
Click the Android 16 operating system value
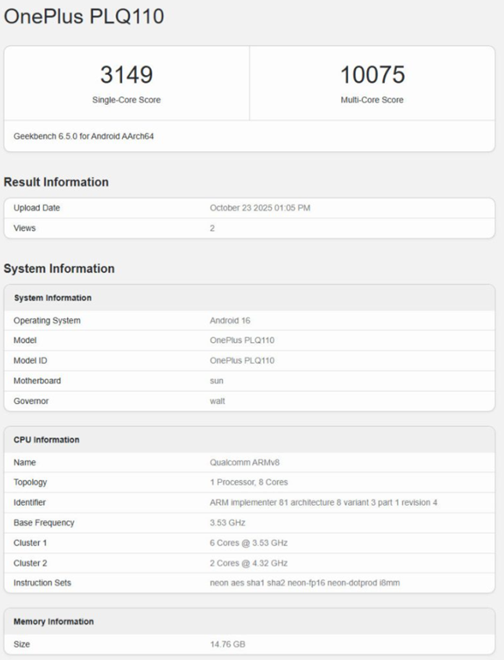pos(230,320)
